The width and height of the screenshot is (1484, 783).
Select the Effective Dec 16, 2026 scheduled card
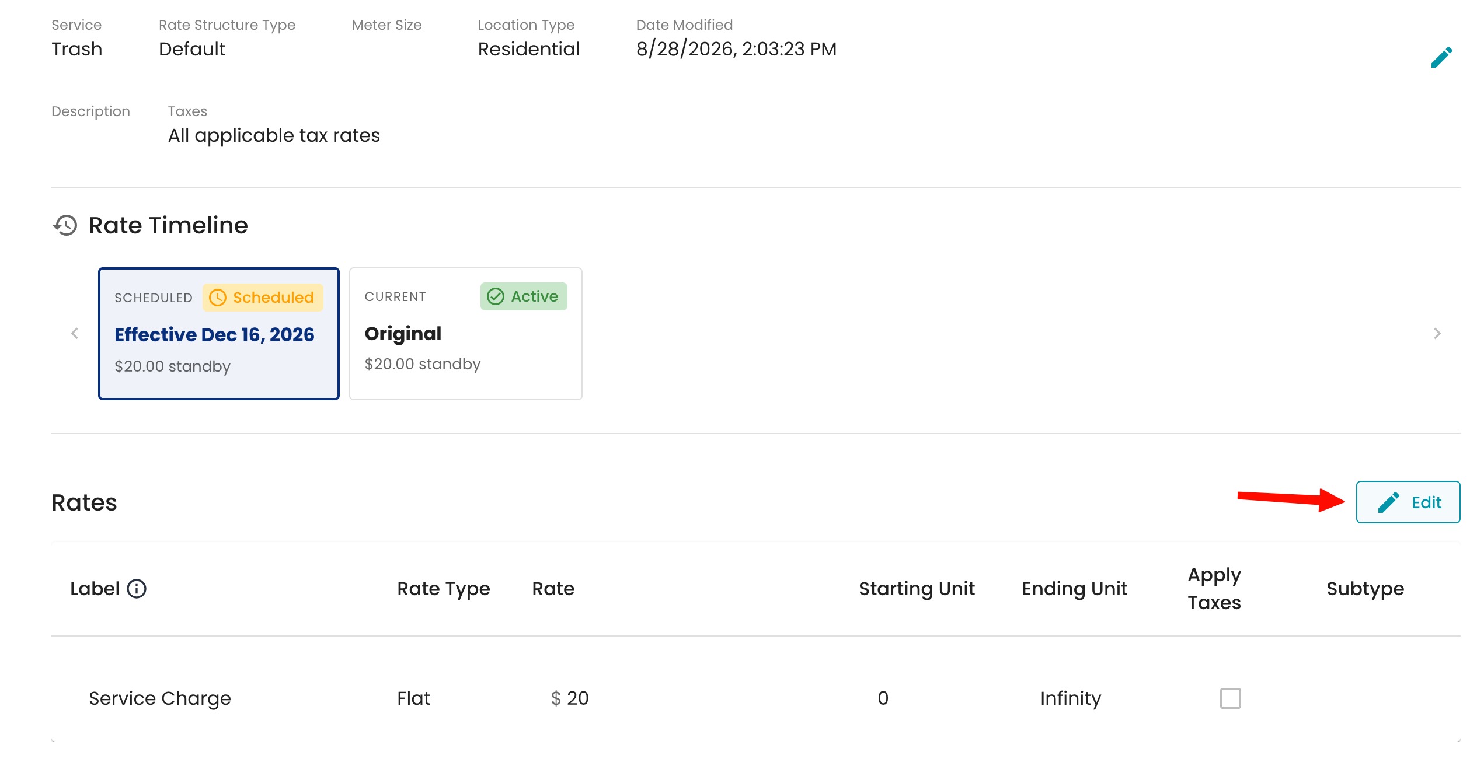[x=219, y=334]
